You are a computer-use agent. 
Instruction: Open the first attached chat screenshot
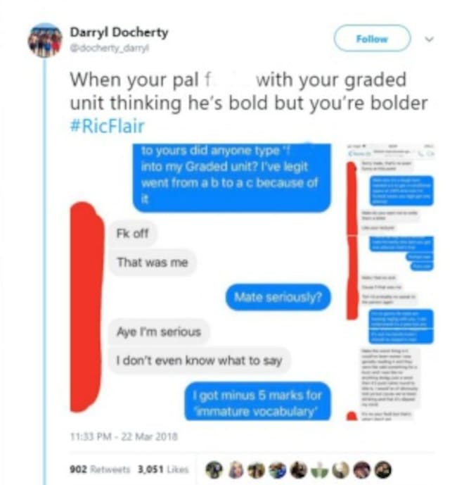coord(201,282)
